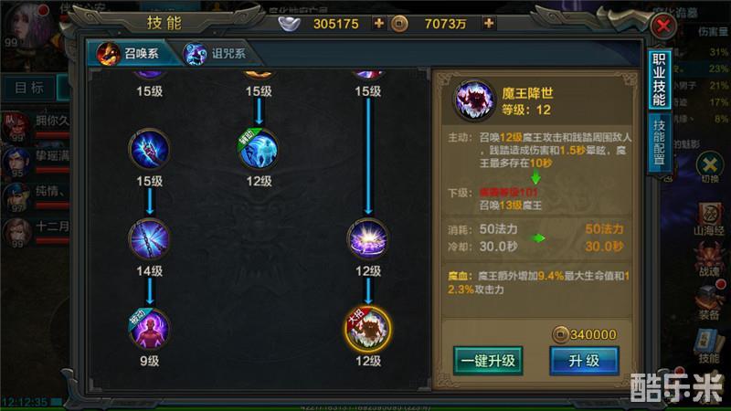Open the 装备 equipment icon
Viewport: 731px width, 411px height.
pos(709,303)
